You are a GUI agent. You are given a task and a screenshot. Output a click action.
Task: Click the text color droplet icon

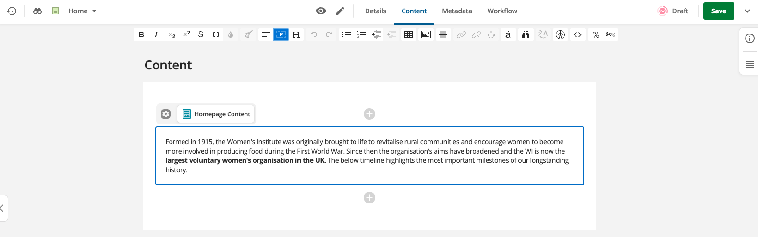(x=231, y=34)
